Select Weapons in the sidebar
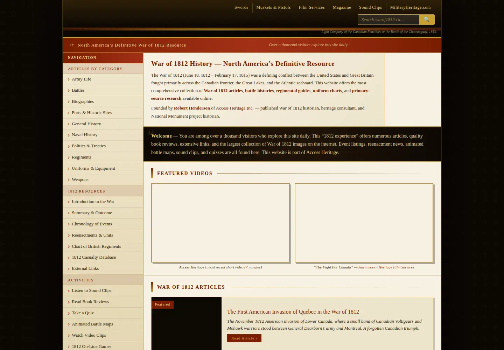Viewport: 504px width, 350px height. pos(103,180)
